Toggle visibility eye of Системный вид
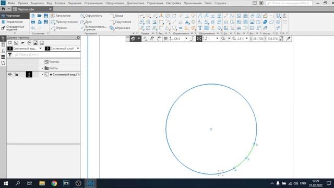Image resolution: width=334 pixels, height=188 pixels. pos(10,74)
